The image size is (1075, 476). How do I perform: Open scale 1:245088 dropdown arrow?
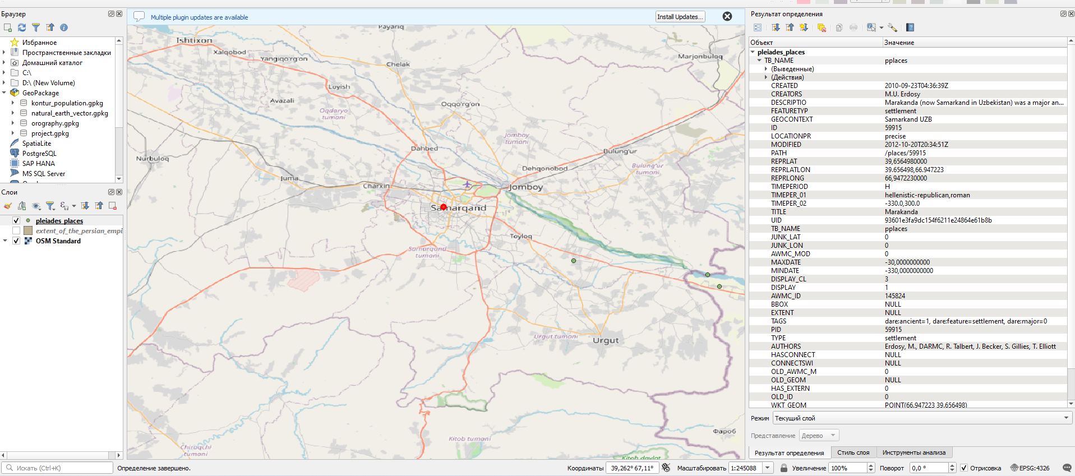(x=768, y=468)
